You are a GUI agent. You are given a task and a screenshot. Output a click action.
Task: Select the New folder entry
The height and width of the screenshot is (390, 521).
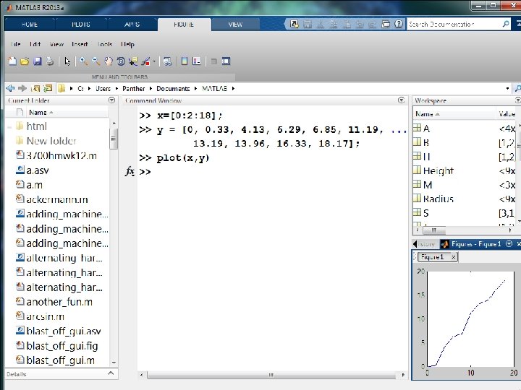51,141
